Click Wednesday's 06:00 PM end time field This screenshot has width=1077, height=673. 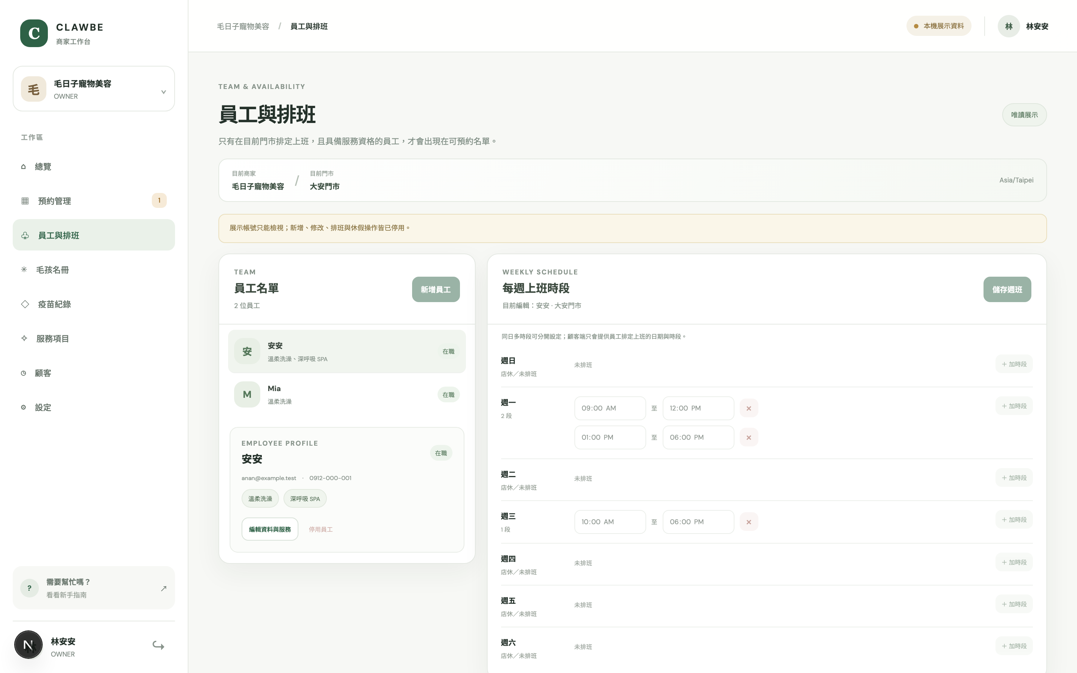coord(698,522)
